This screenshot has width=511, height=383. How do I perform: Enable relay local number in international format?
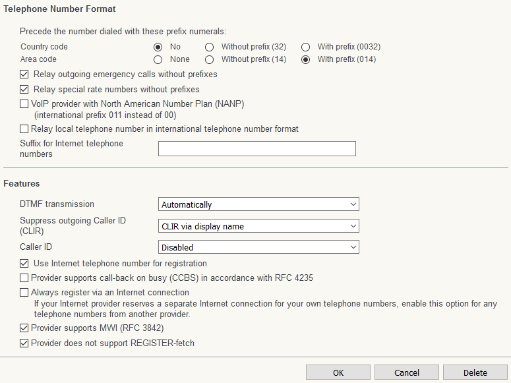[25, 129]
